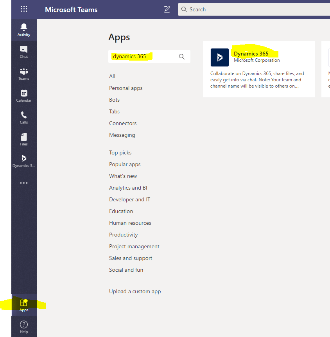Open the Dynamics 365 app card
330x337 pixels.
(259, 69)
